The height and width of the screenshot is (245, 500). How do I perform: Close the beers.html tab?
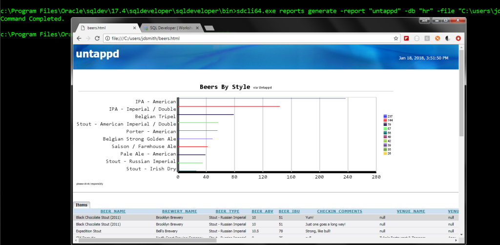click(x=135, y=28)
